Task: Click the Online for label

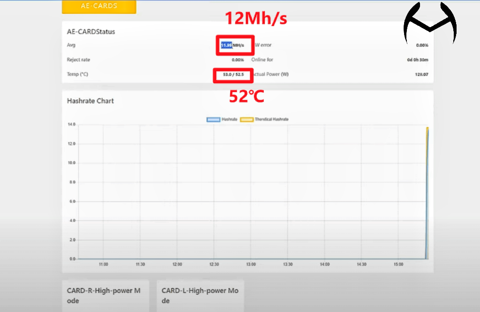Action: coord(262,59)
